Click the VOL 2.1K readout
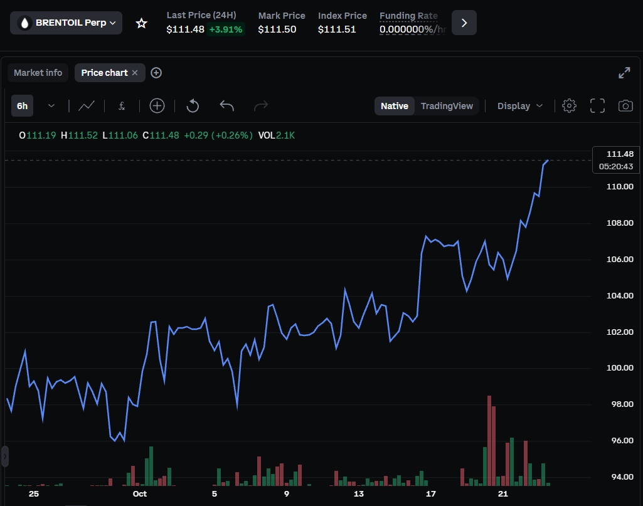The width and height of the screenshot is (643, 506). pos(277,135)
